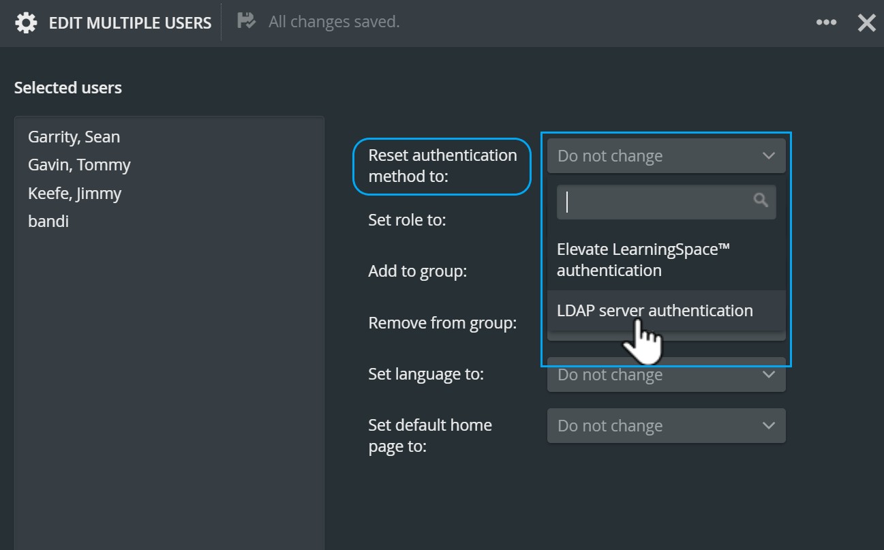Click the default home page dropdown chevron
Image resolution: width=884 pixels, height=550 pixels.
point(768,425)
